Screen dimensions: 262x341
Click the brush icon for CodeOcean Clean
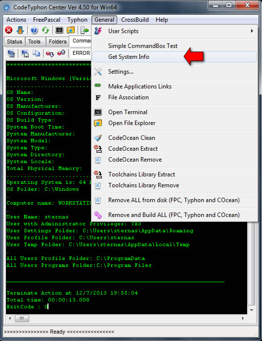click(x=98, y=138)
